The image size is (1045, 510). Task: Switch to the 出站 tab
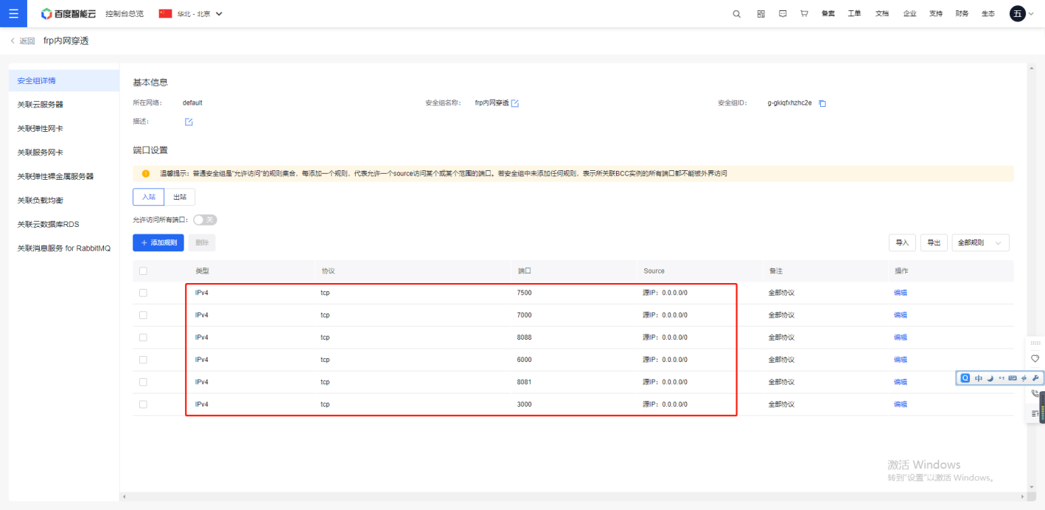179,197
